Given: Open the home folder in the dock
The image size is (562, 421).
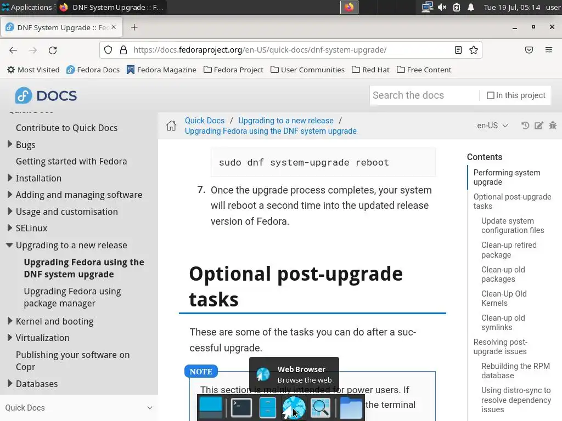Looking at the screenshot, I should click(x=351, y=407).
